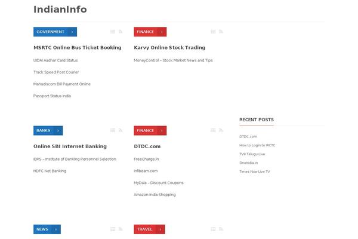The width and height of the screenshot is (358, 239).
Task: Open Infibeam.com link
Action: (146, 171)
